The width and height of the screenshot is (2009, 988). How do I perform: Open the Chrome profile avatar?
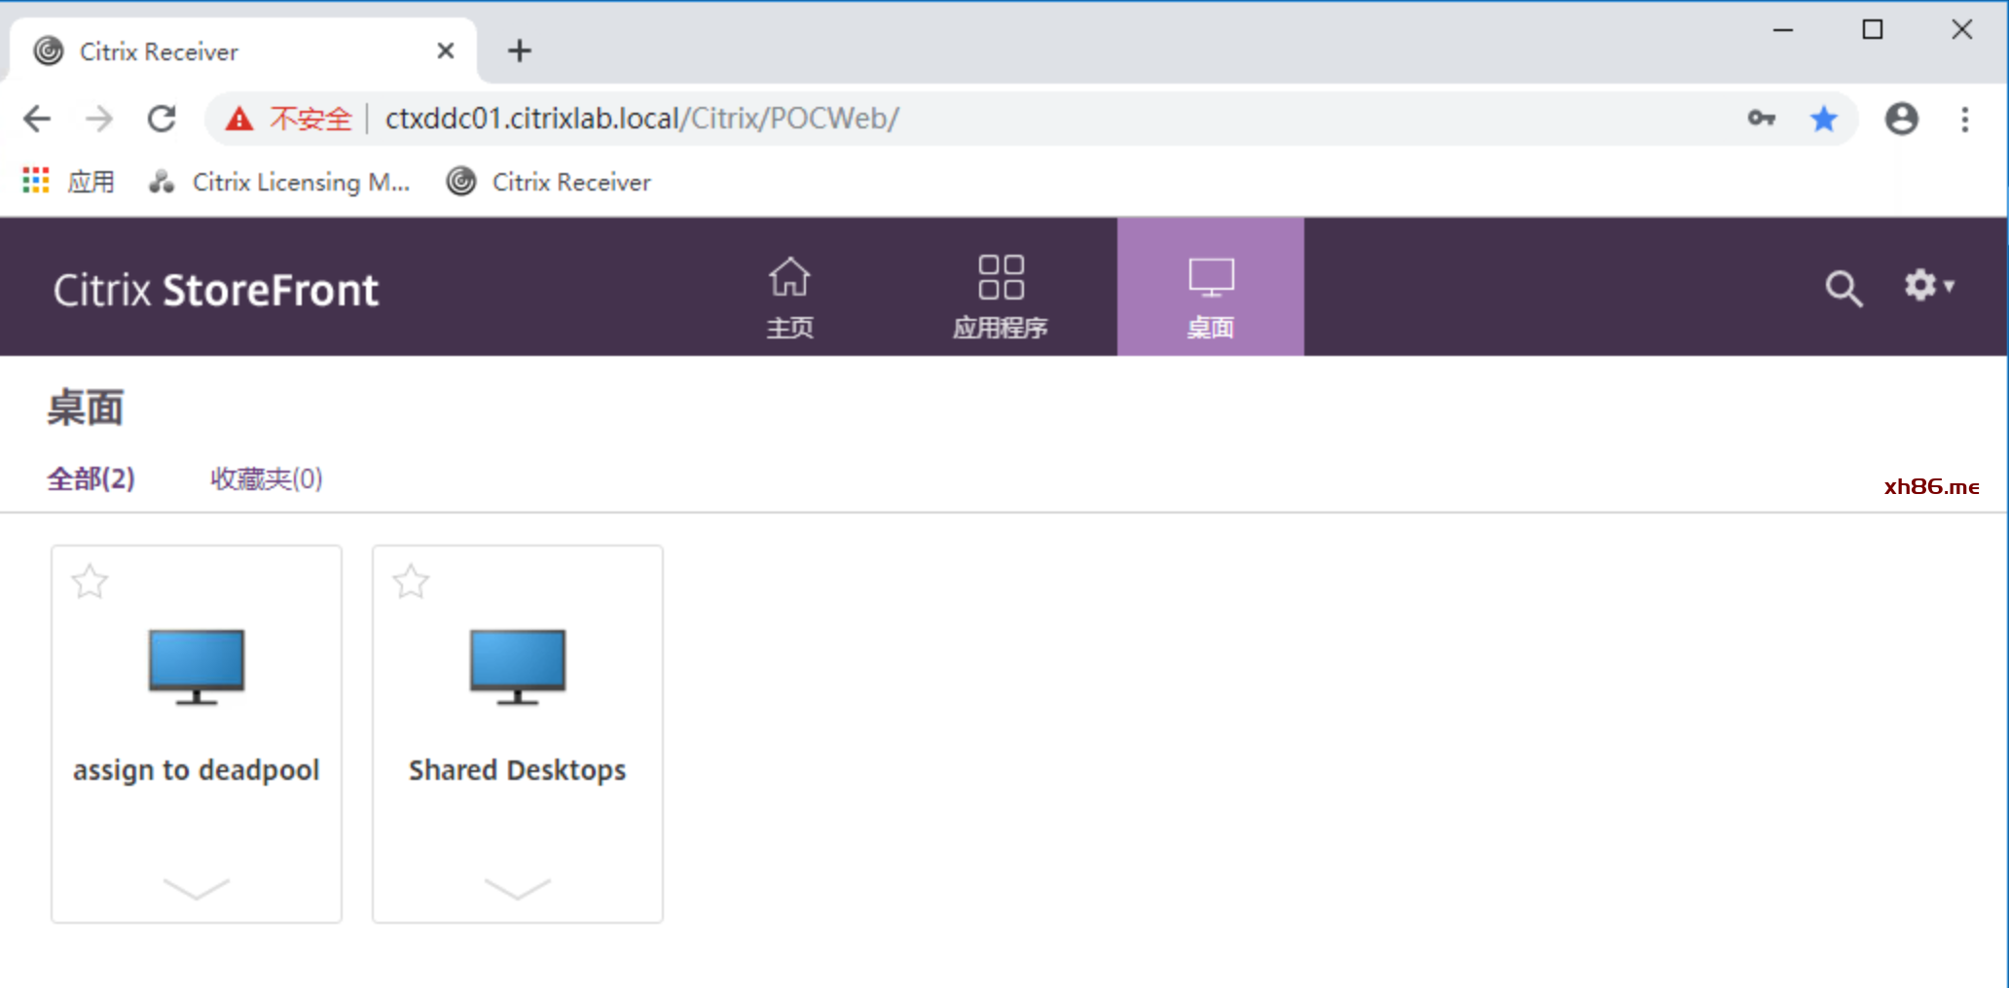pyautogui.click(x=1901, y=119)
